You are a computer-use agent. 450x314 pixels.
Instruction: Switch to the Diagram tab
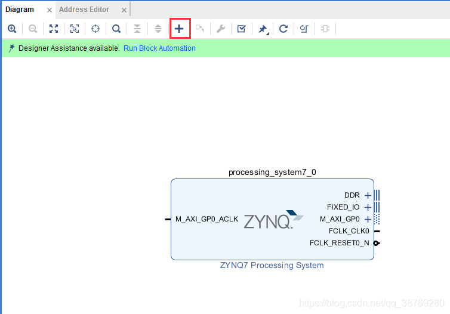pos(20,10)
